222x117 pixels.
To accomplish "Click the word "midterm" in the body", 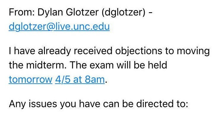I will pyautogui.click(x=46, y=65).
